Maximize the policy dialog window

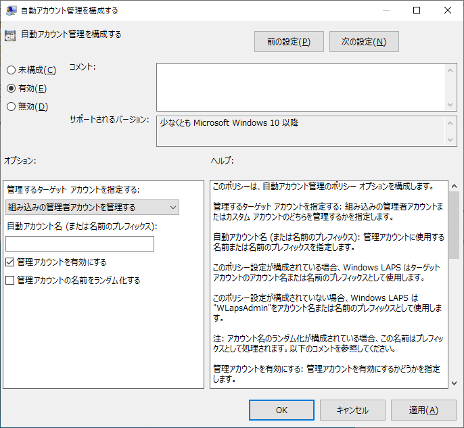point(417,10)
